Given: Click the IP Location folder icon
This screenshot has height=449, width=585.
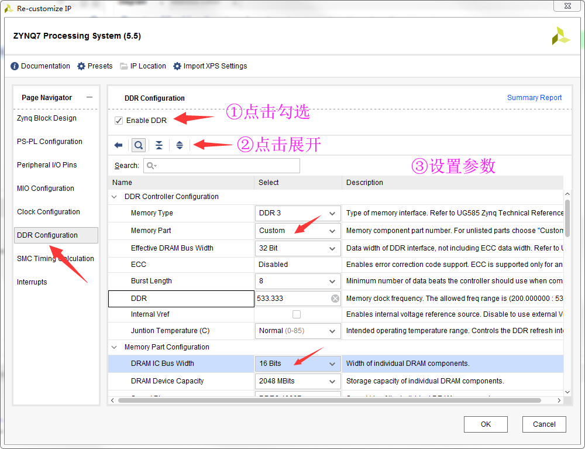Looking at the screenshot, I should [123, 66].
